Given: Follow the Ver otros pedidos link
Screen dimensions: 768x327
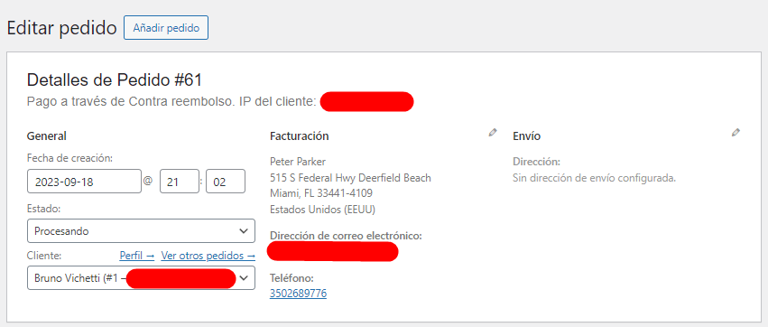Looking at the screenshot, I should (x=208, y=256).
